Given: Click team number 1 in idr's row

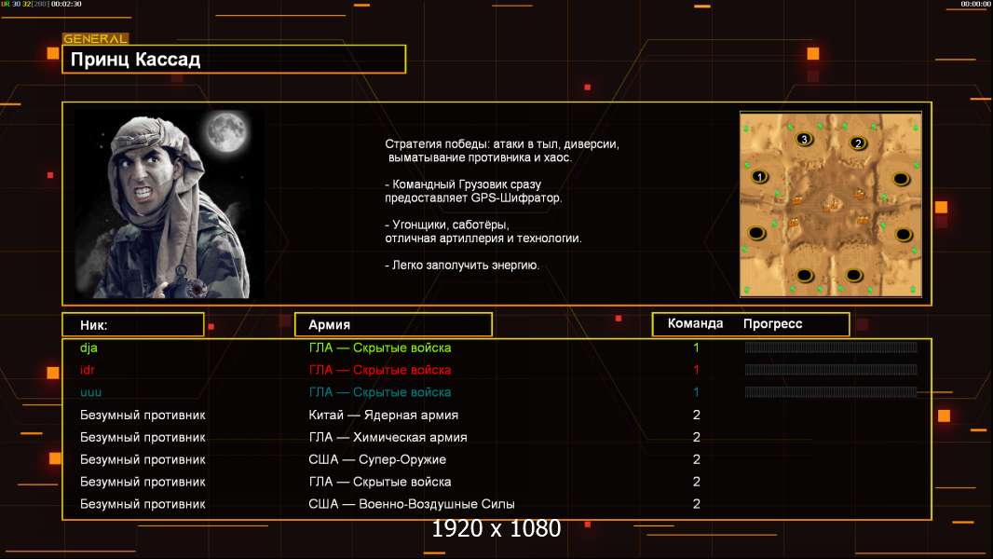Looking at the screenshot, I should 696,370.
